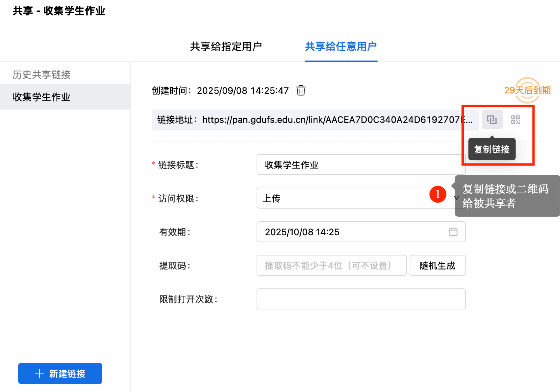This screenshot has width=560, height=392.
Task: Create a link with 新建链接 button
Action: coord(60,373)
